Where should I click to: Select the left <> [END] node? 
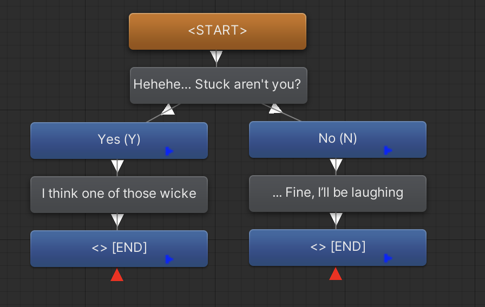pyautogui.click(x=119, y=249)
